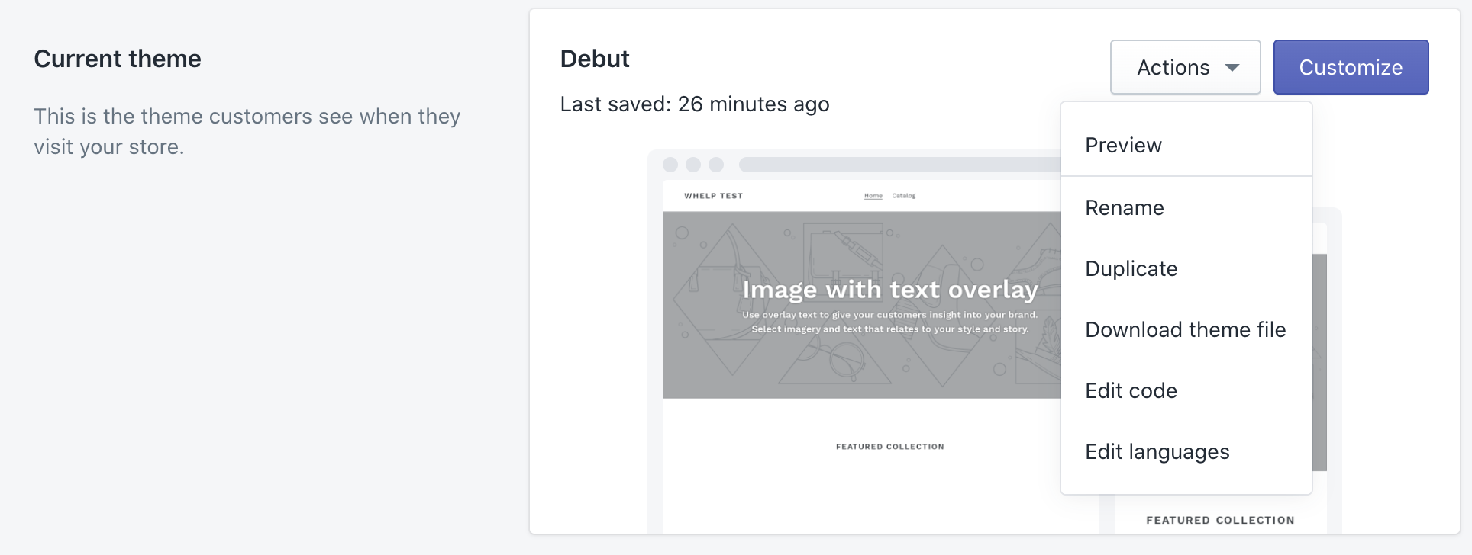Click Download theme file option
The image size is (1472, 555).
(x=1186, y=329)
